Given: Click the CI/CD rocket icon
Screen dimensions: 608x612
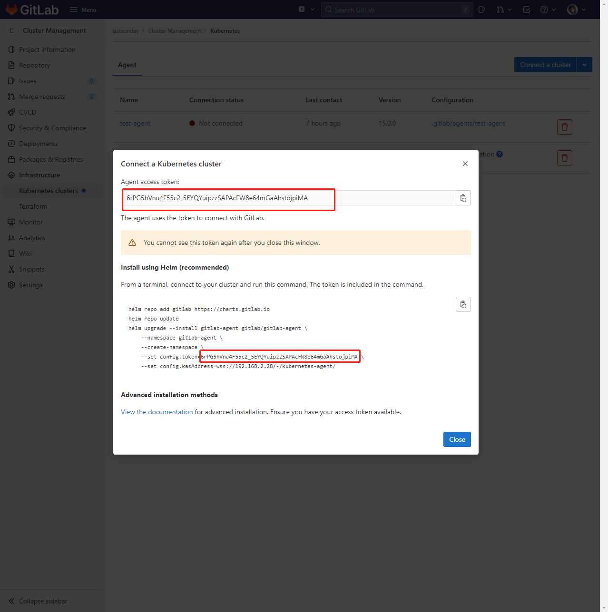Looking at the screenshot, I should coord(11,112).
